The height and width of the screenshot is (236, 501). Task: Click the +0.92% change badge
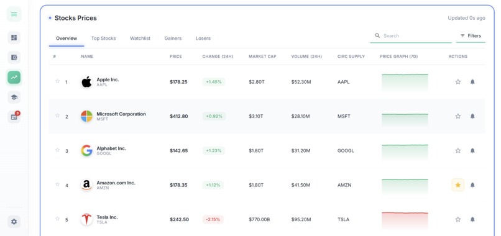click(x=214, y=116)
